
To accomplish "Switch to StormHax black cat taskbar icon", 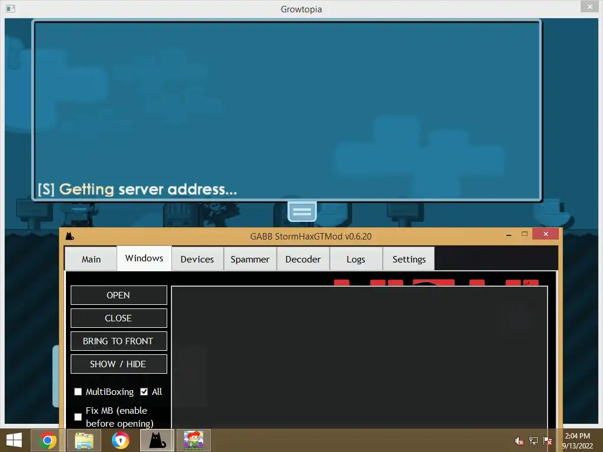I will (157, 440).
